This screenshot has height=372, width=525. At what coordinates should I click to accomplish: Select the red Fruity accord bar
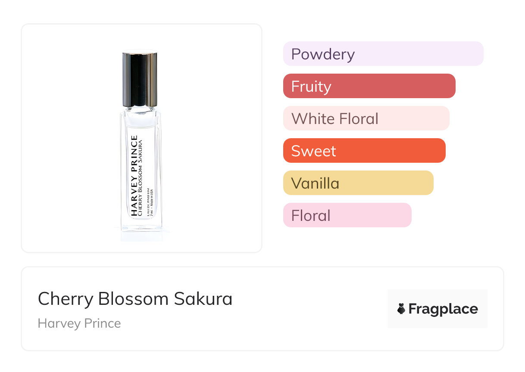[x=369, y=86]
